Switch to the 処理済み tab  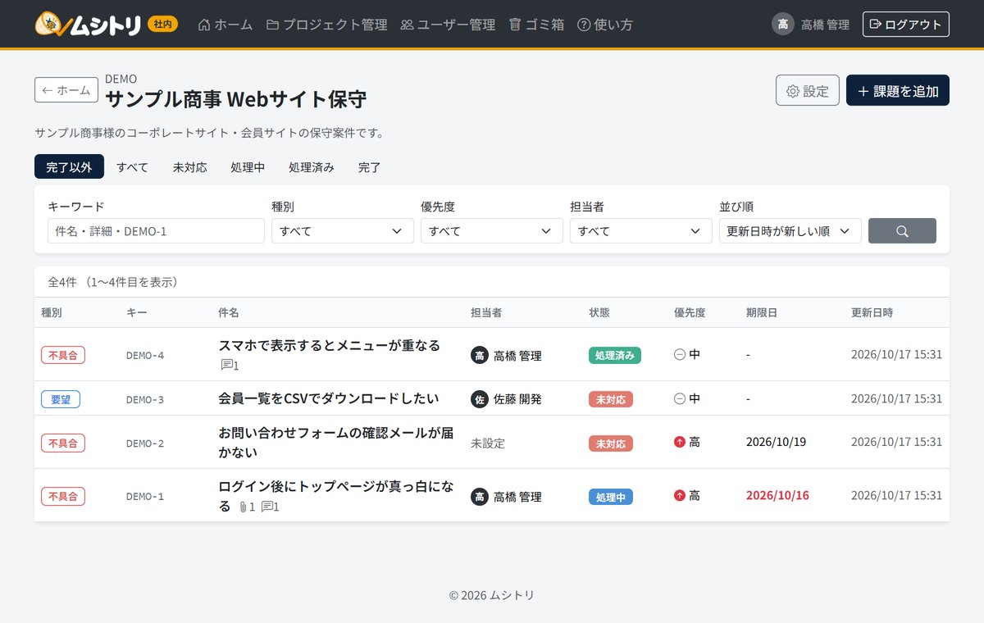click(312, 166)
